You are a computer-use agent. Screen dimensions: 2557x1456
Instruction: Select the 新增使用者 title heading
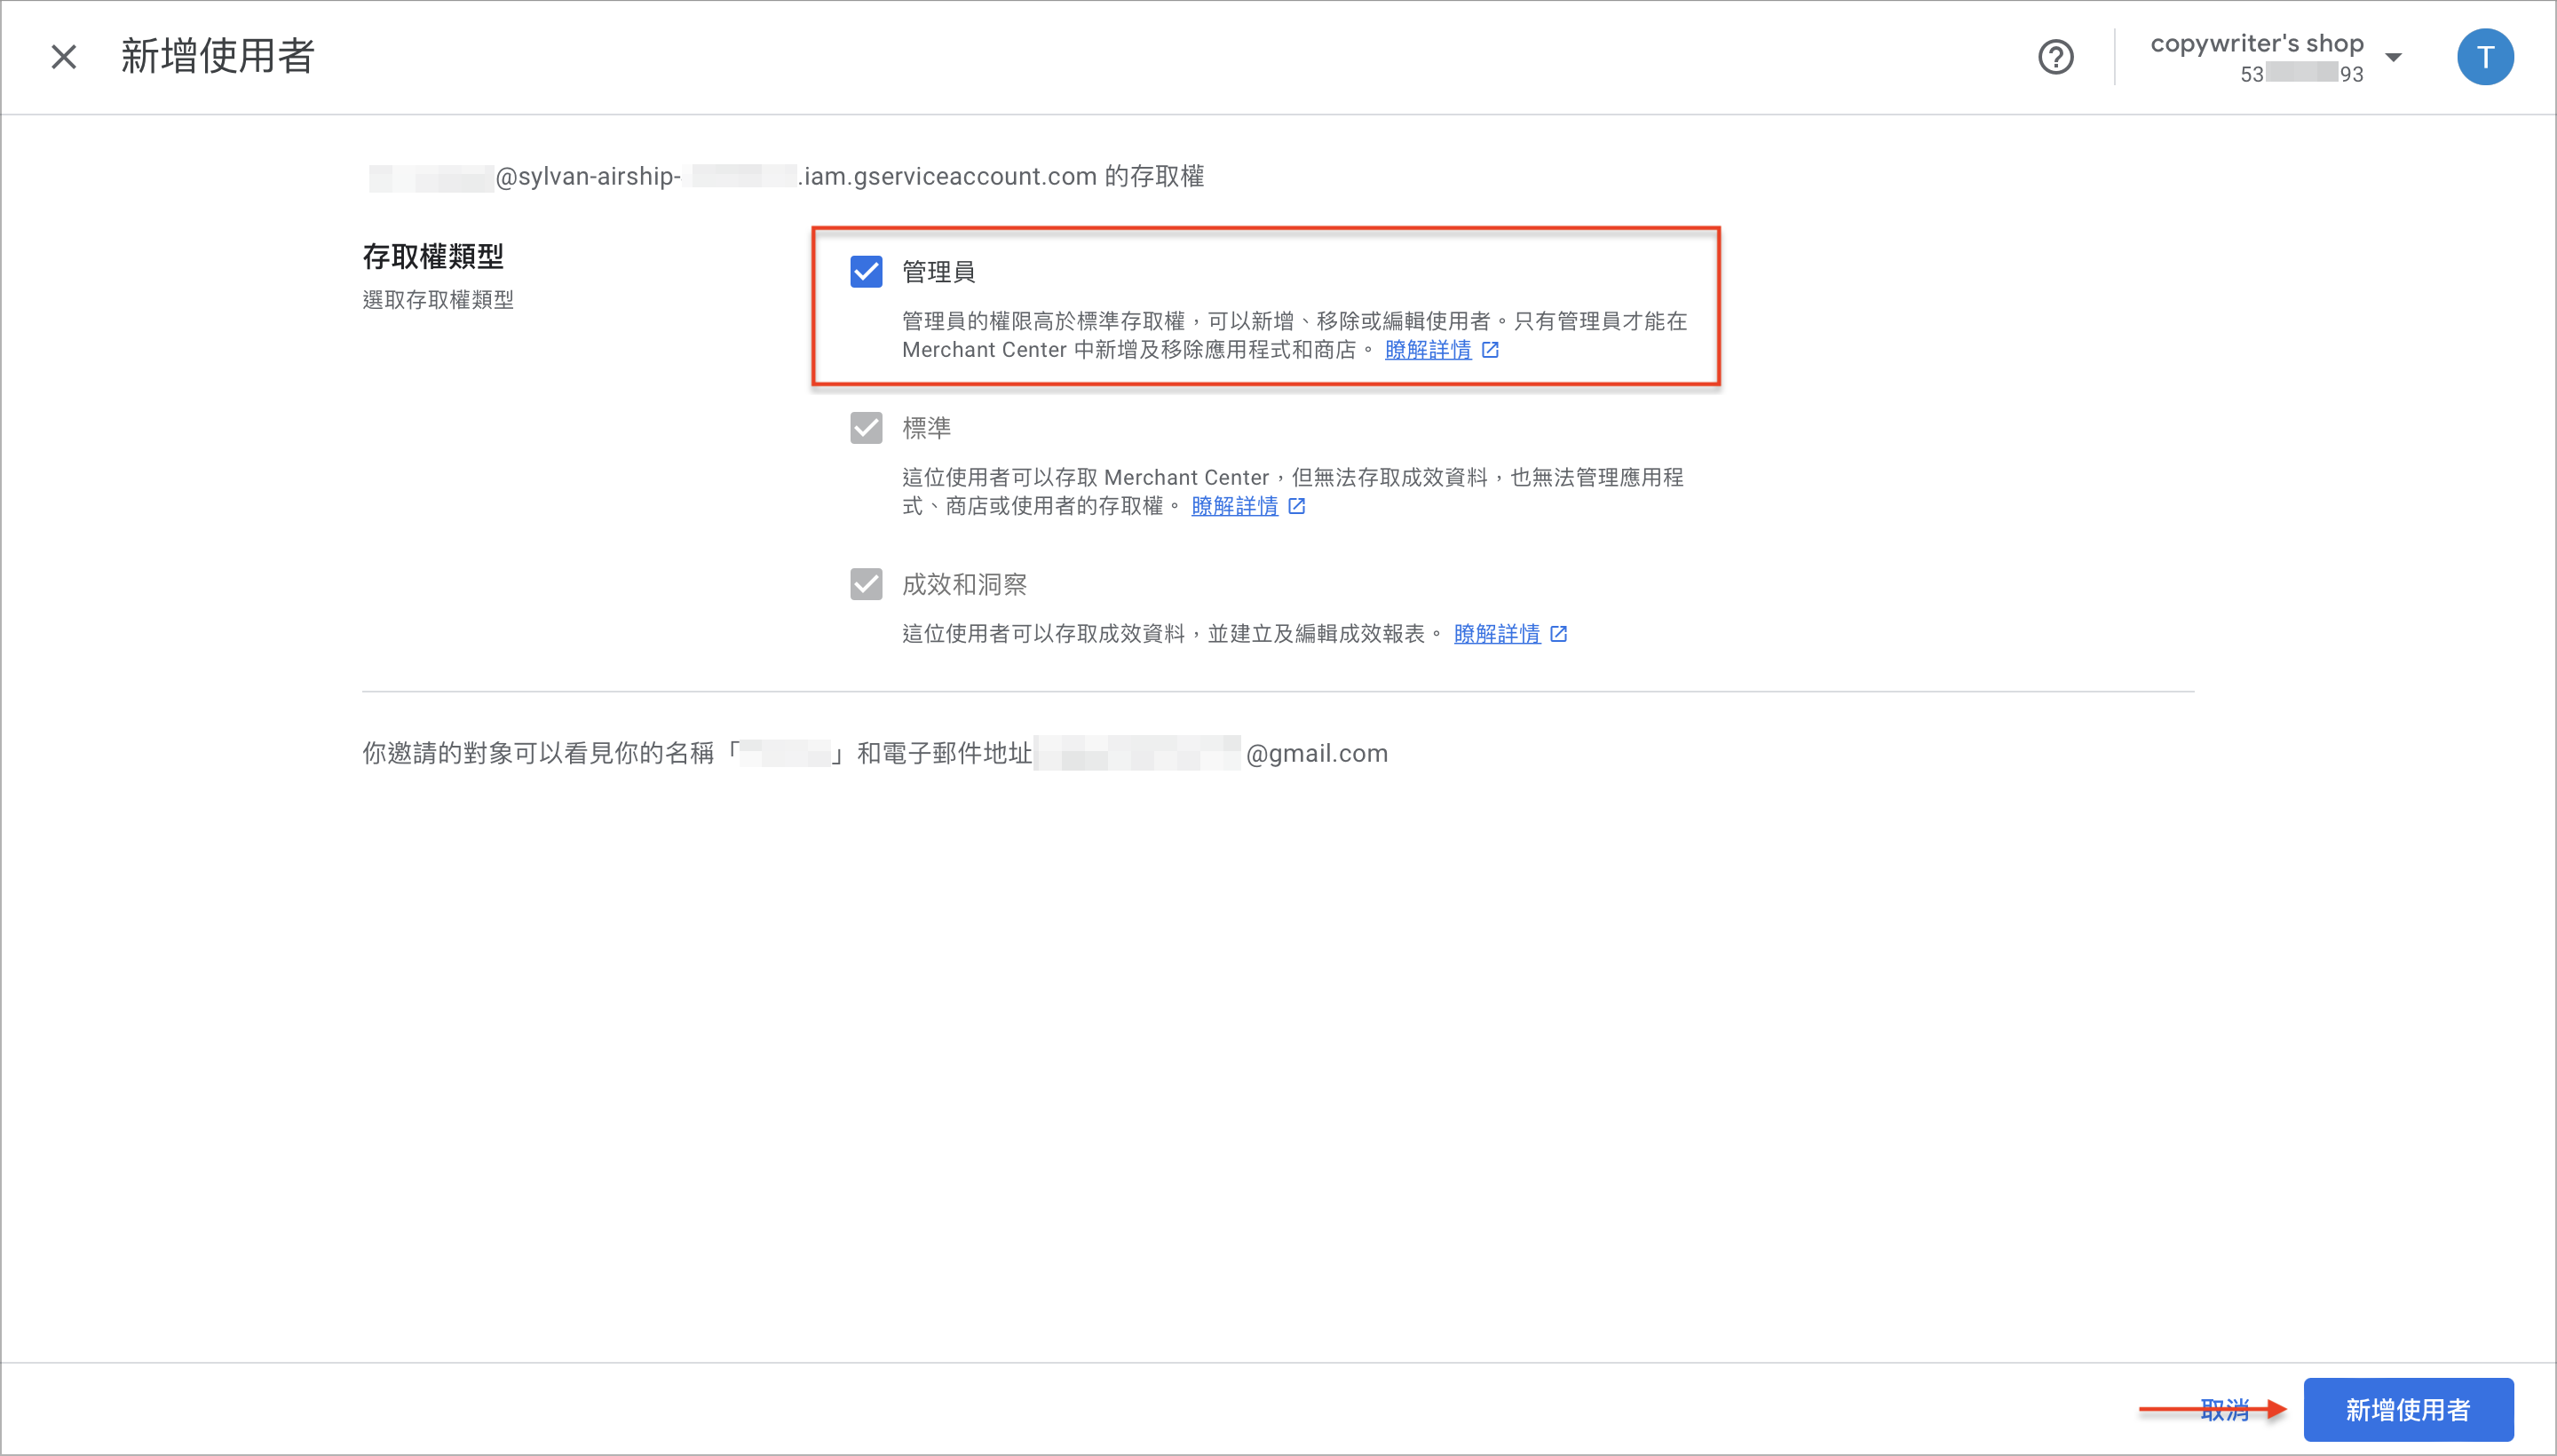(218, 57)
